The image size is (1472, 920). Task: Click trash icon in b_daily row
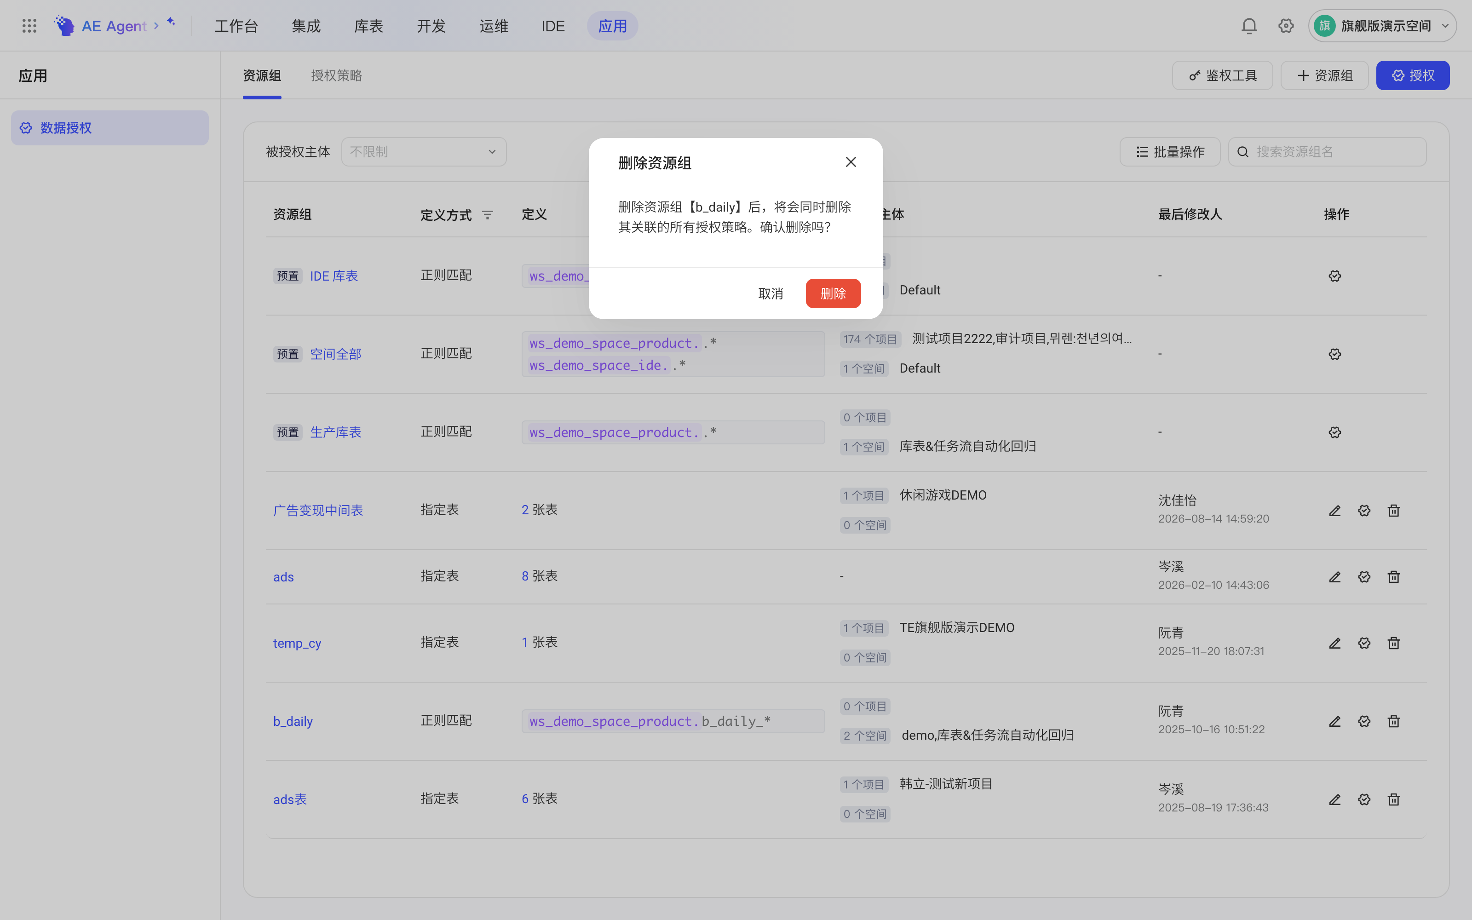tap(1393, 721)
